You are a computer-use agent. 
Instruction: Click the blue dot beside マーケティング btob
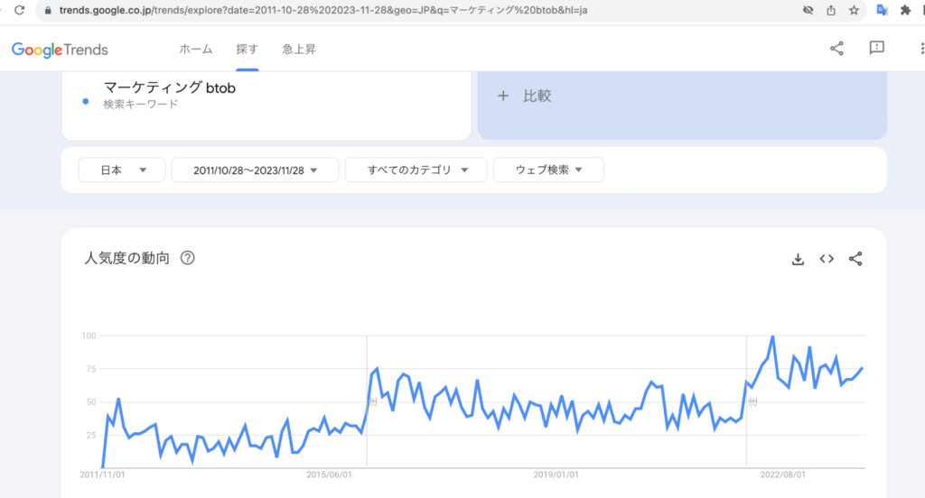pos(86,102)
